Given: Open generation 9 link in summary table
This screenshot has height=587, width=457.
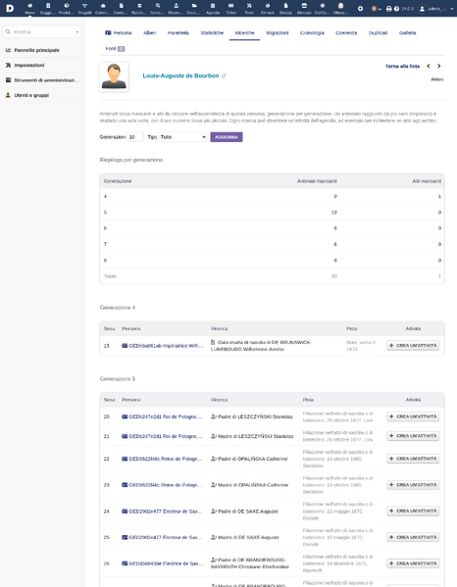Looking at the screenshot, I should [x=105, y=261].
